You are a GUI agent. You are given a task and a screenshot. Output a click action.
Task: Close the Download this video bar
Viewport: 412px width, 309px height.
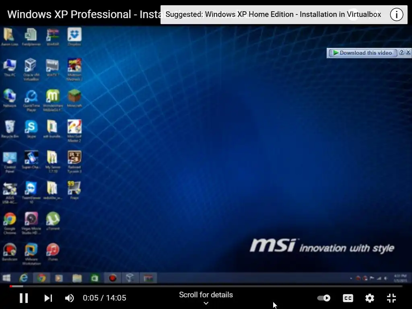tap(408, 52)
